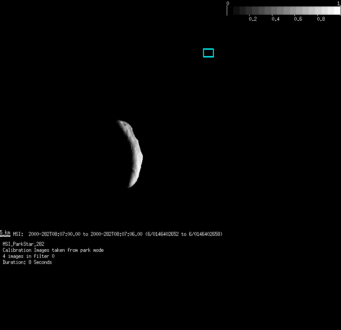Click the end time 2000-282T08:07:06.00

(116, 234)
